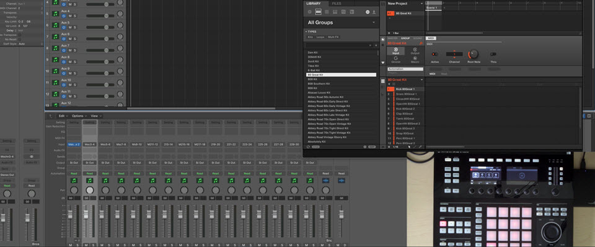Toggle the MIDI Thru switch
Image resolution: width=595 pixels, height=247 pixels.
point(493,54)
